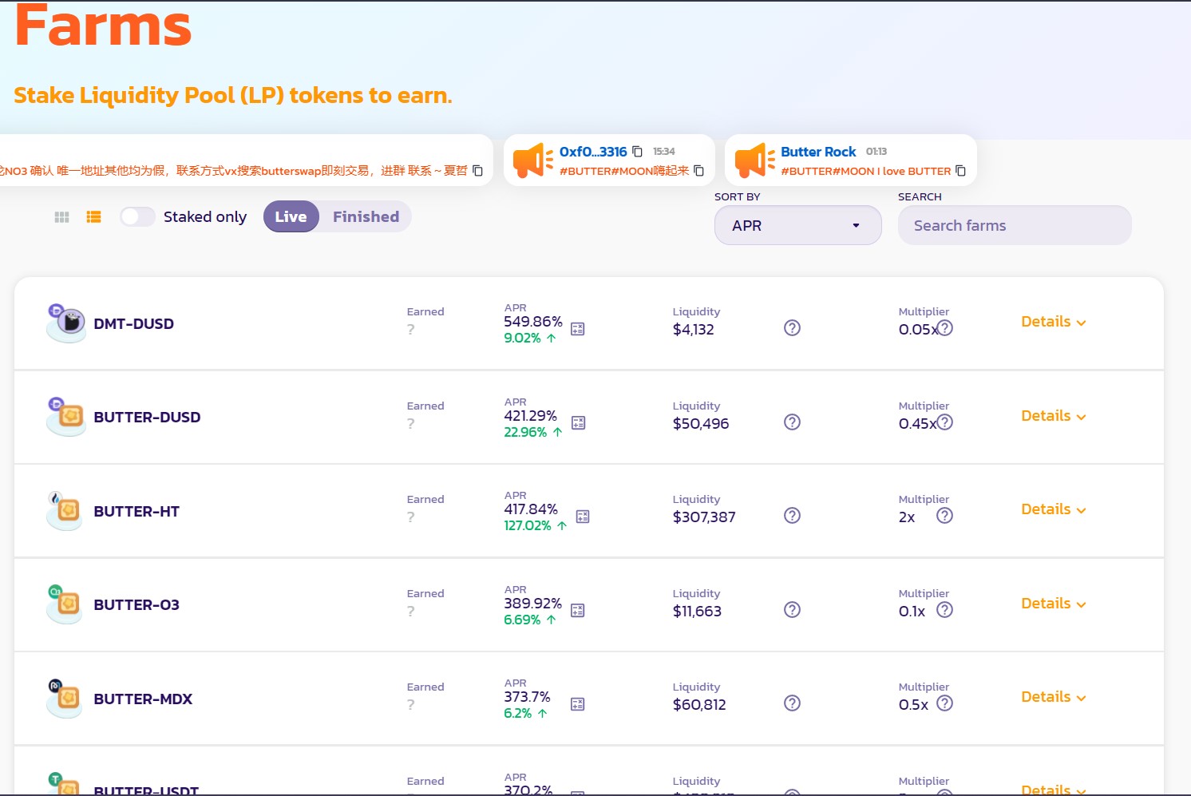
Task: Expand Details for DMT-DUSD farm
Action: click(x=1054, y=322)
